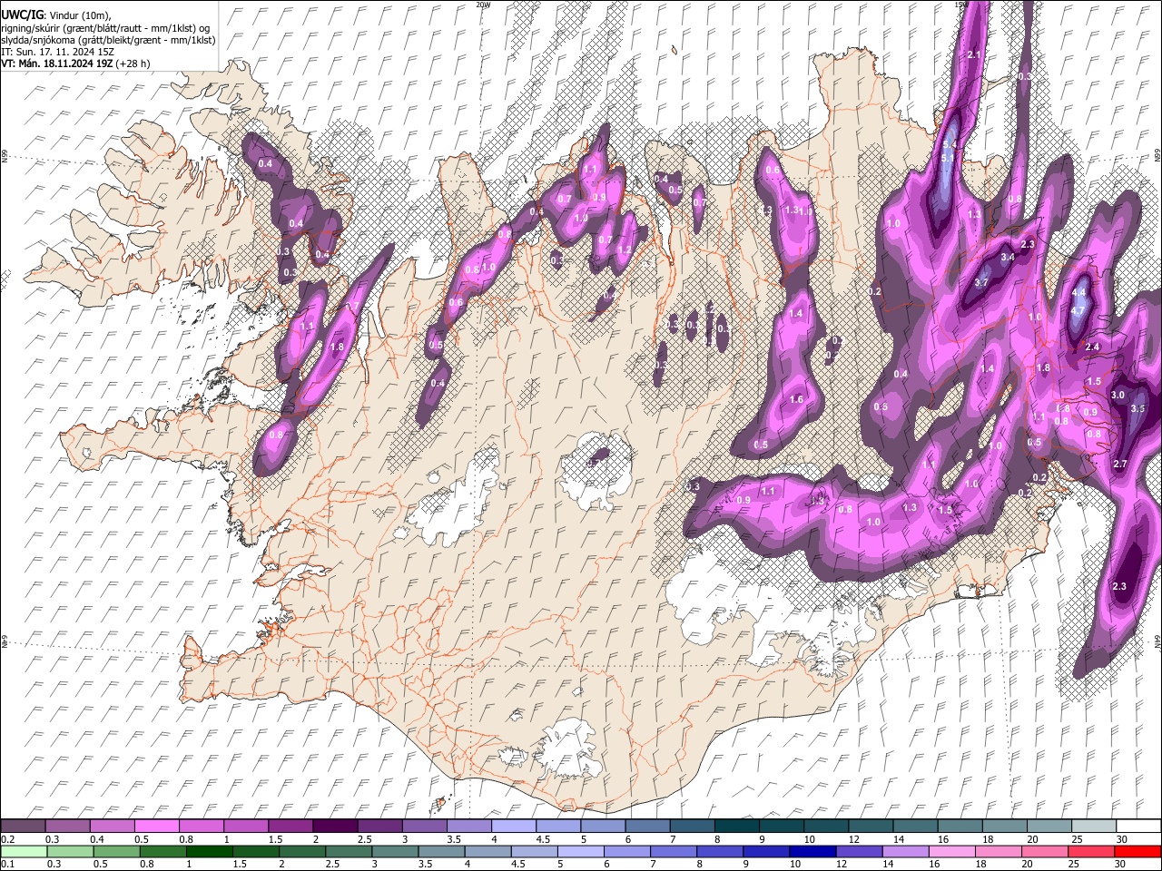
Task: Click the '2.4' value on the map
Action: click(1092, 347)
